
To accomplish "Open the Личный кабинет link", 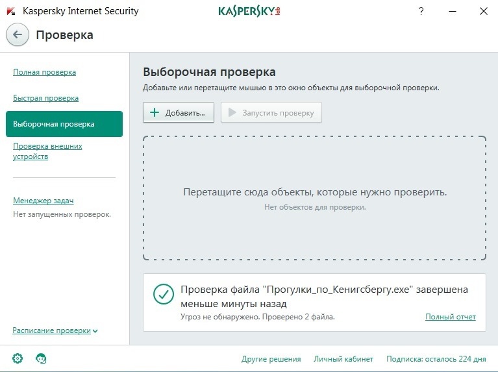I will tap(343, 359).
